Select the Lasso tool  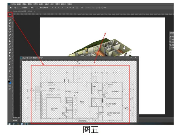[10, 20]
